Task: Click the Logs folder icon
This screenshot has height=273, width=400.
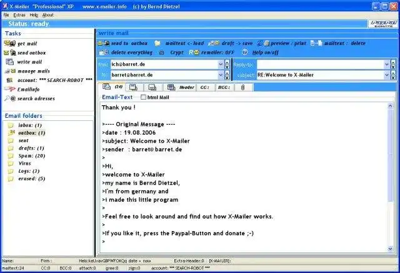Action: click(x=11, y=171)
